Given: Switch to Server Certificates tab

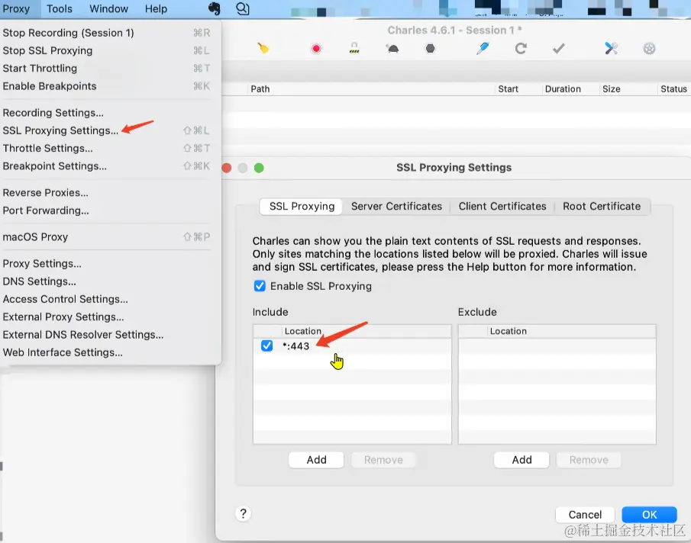Looking at the screenshot, I should pyautogui.click(x=396, y=207).
